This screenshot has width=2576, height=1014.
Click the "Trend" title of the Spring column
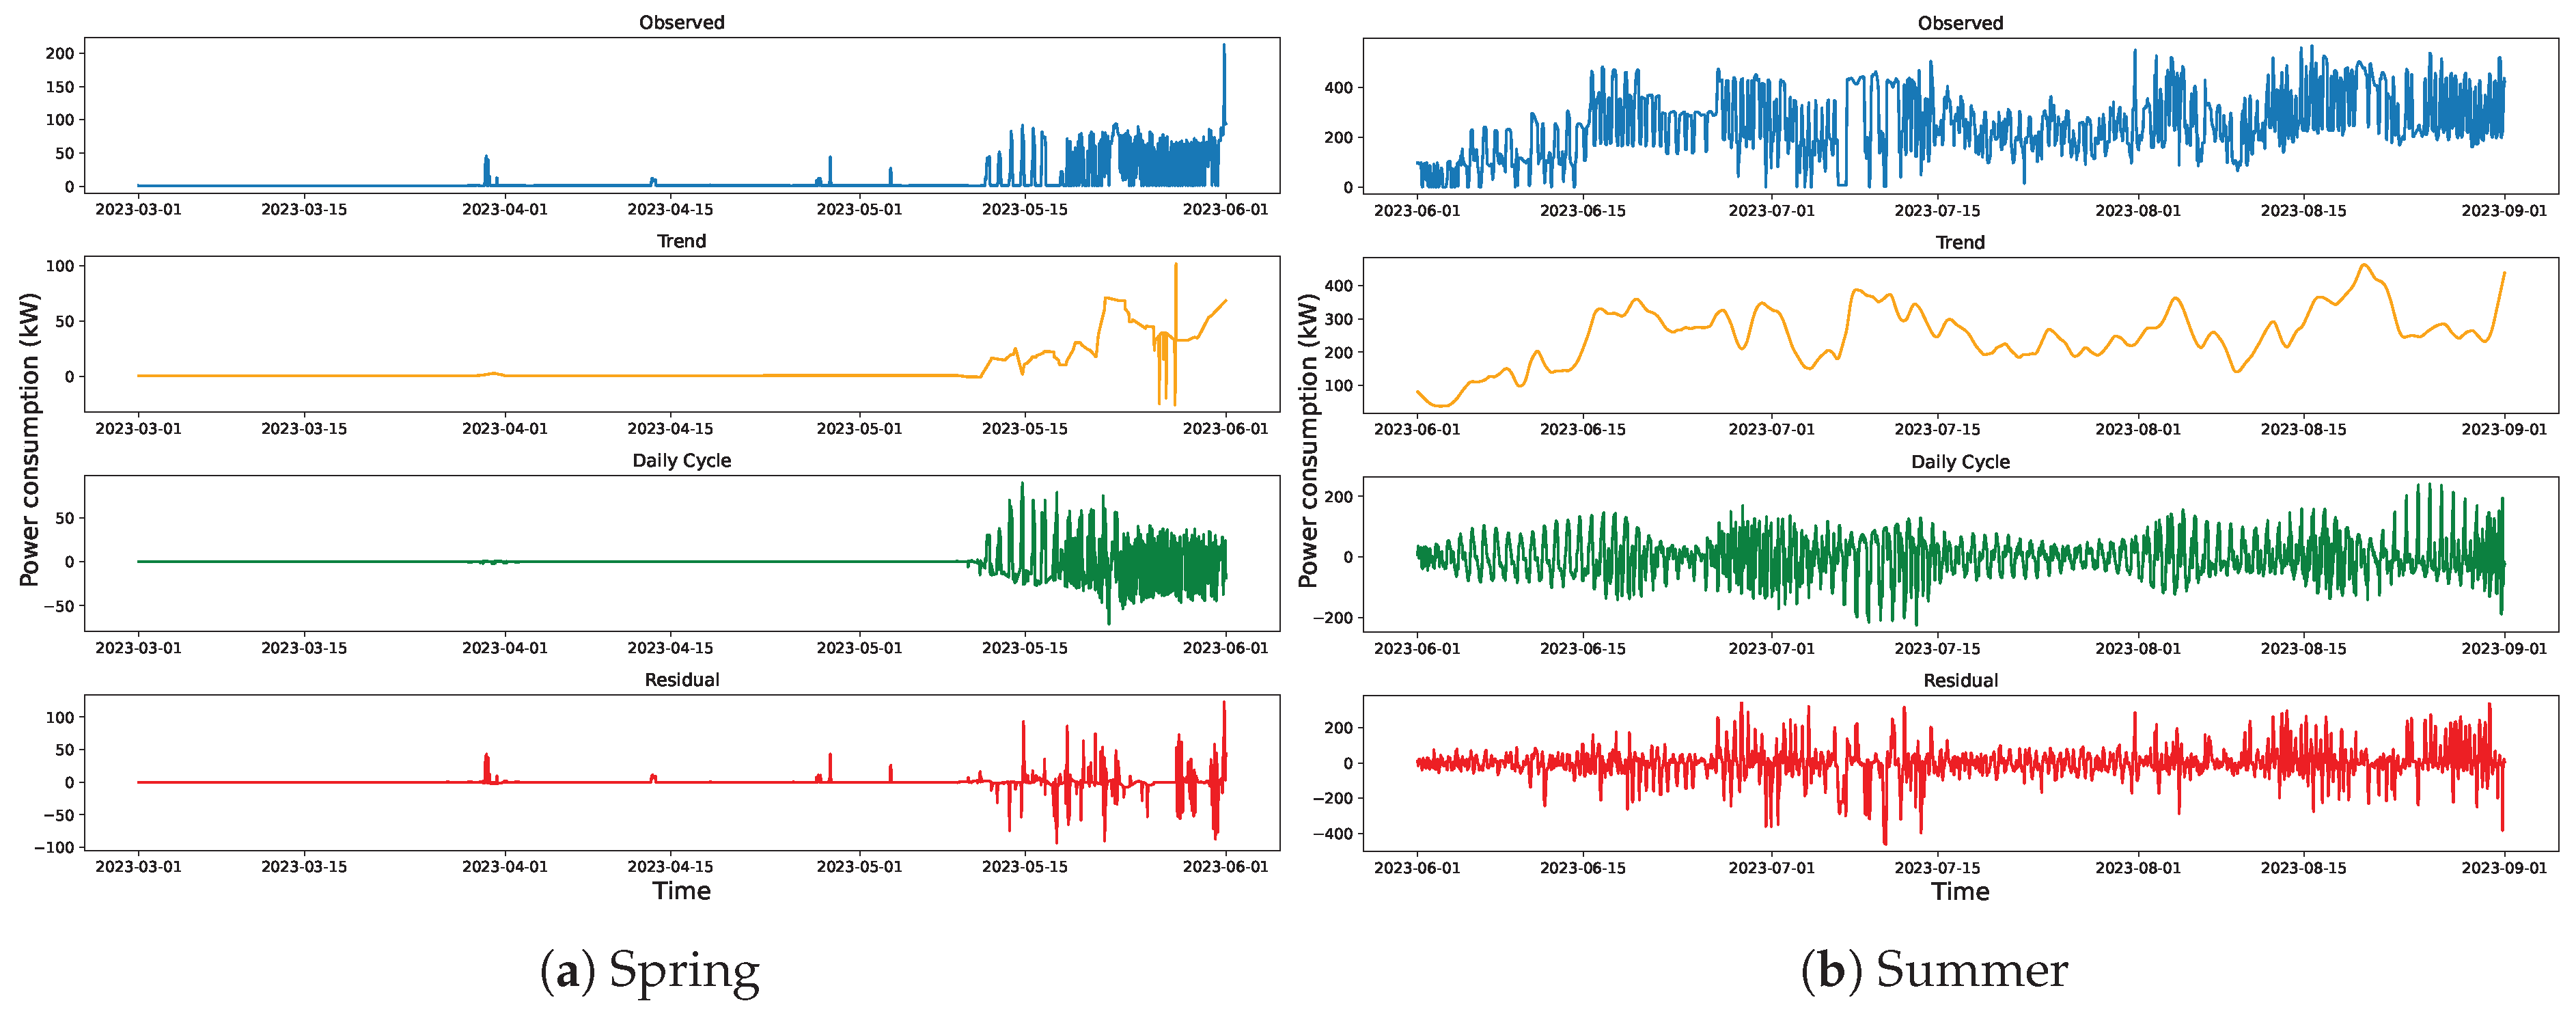(681, 241)
